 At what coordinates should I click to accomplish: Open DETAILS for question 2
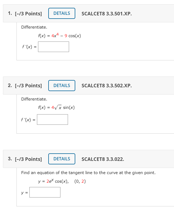(62, 86)
